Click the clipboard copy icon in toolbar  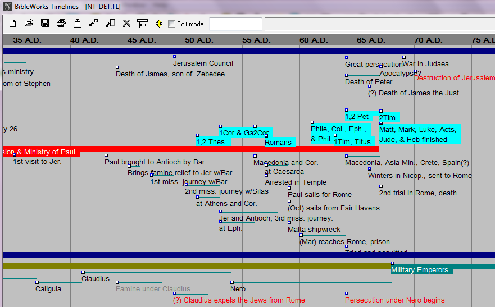coord(78,24)
